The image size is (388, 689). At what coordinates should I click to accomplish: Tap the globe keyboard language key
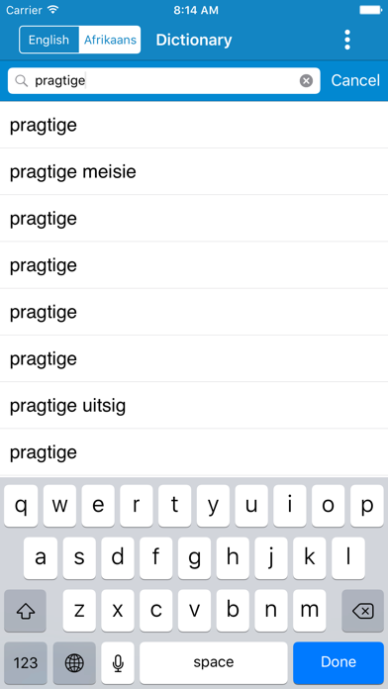tap(74, 662)
